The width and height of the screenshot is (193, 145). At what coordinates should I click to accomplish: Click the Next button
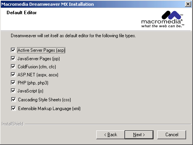tap(139, 135)
